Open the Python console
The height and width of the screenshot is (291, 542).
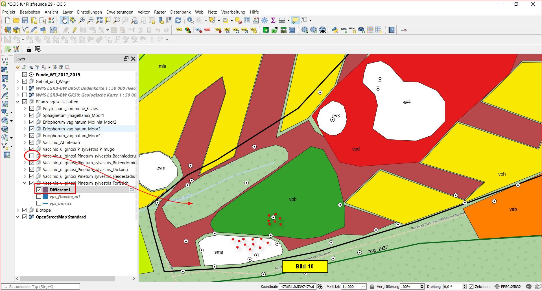click(335, 30)
